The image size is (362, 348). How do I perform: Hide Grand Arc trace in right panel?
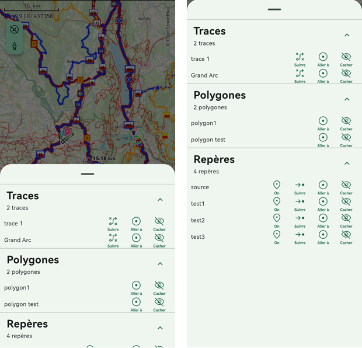(346, 76)
